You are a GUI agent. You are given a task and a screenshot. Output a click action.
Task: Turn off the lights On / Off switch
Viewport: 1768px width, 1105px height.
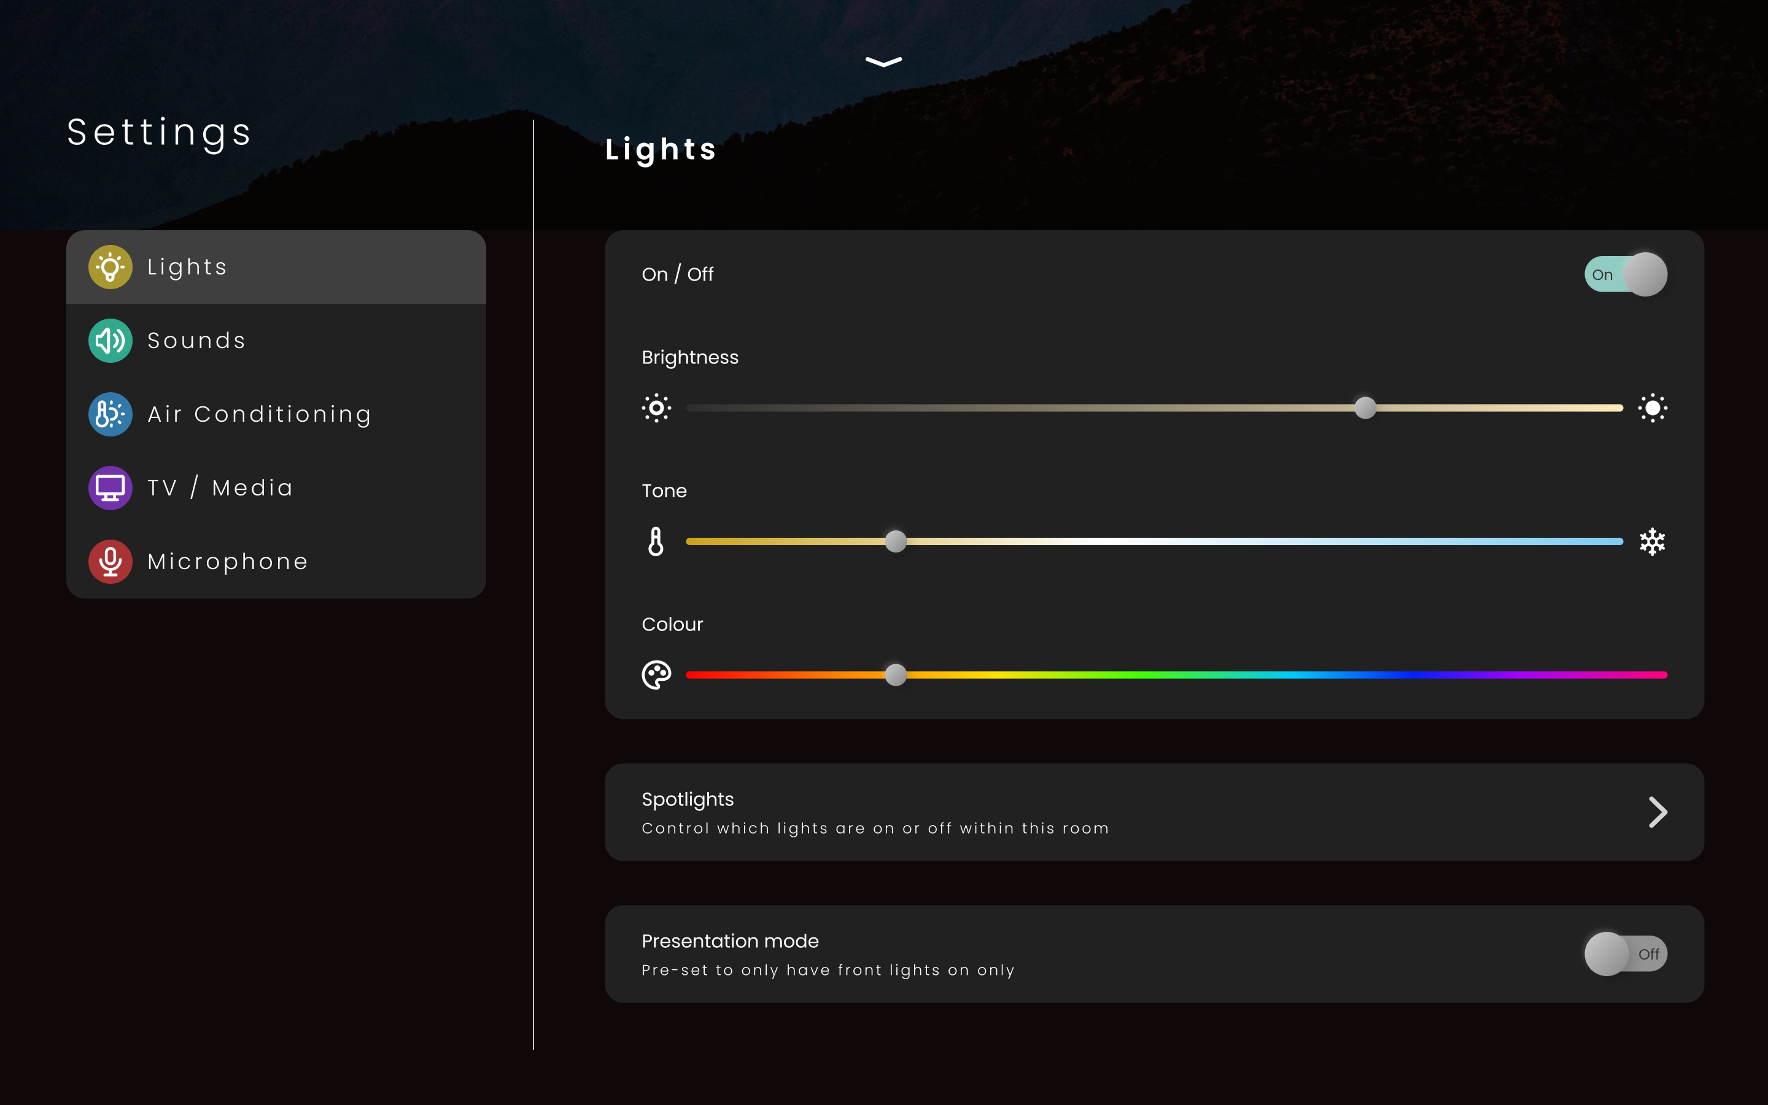(1626, 274)
